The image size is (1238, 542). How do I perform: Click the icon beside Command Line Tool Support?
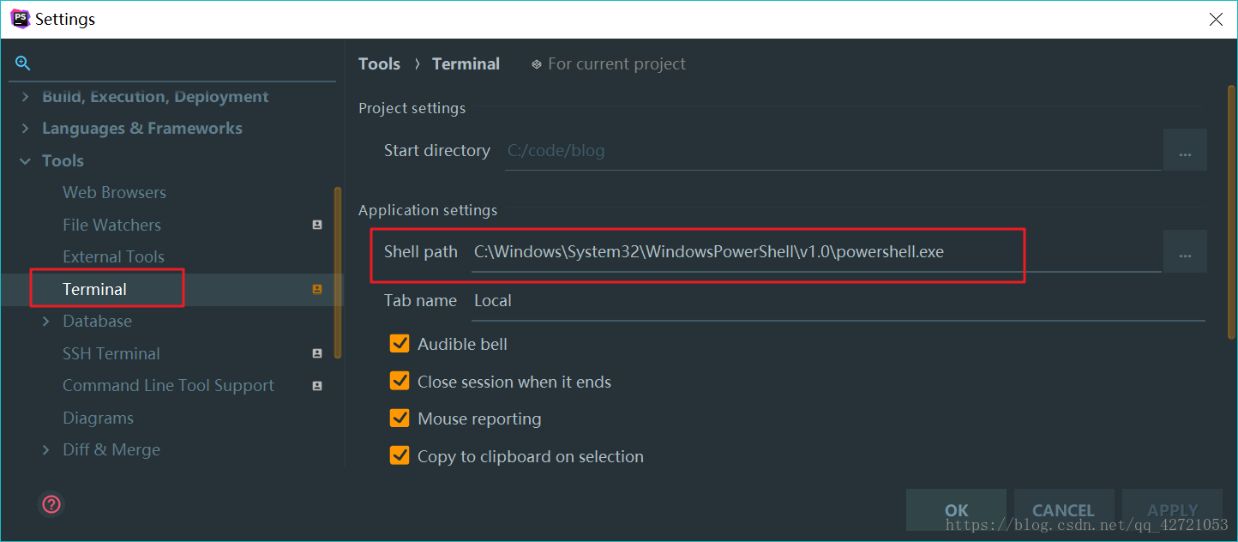click(317, 386)
